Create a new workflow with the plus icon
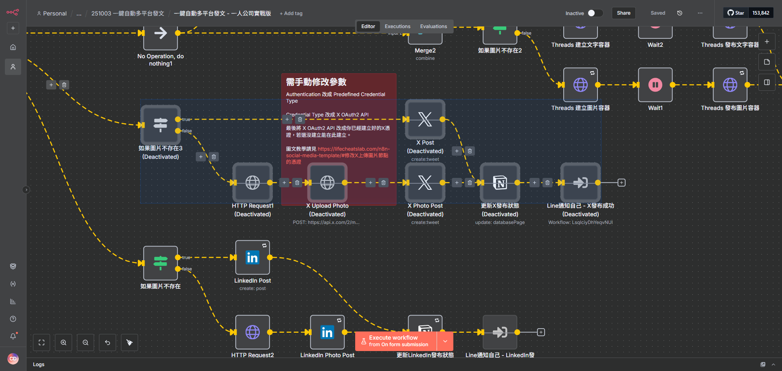The image size is (782, 371). pyautogui.click(x=13, y=28)
